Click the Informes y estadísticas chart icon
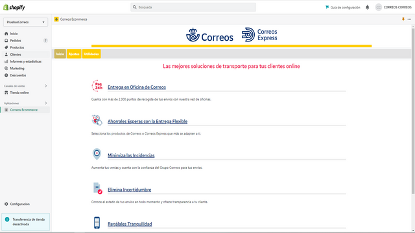Viewport: 415px width, 233px height. click(x=6, y=61)
